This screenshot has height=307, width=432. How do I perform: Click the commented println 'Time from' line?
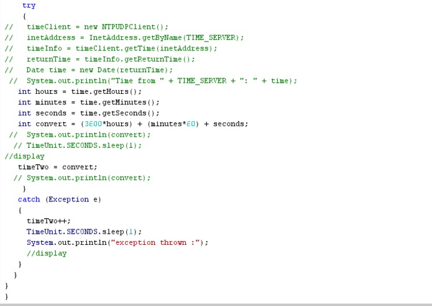pyautogui.click(x=153, y=81)
